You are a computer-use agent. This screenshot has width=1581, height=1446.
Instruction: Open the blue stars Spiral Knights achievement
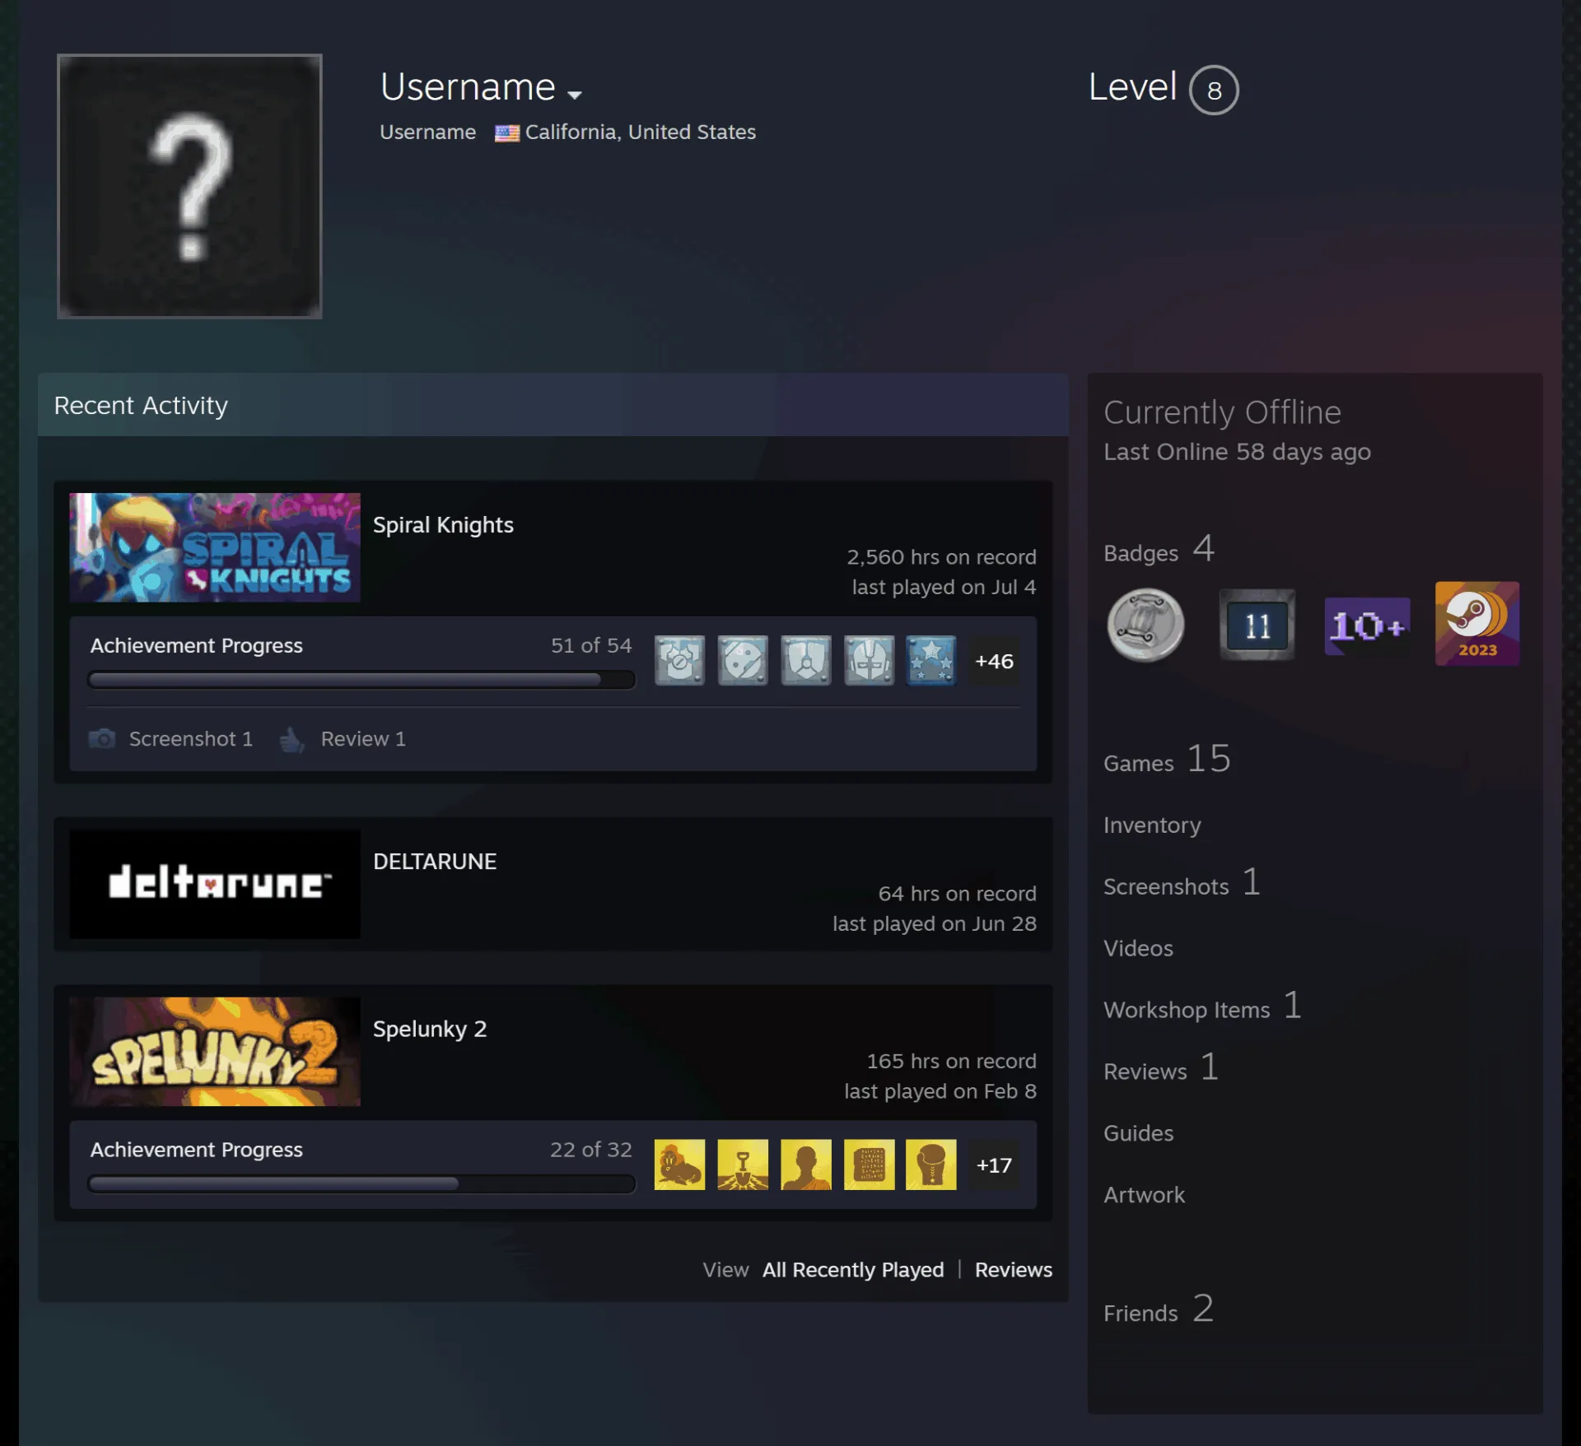coord(931,660)
